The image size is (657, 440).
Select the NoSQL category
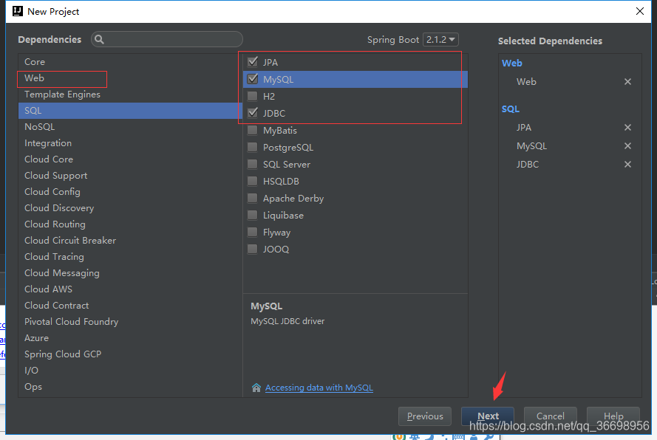130,127
